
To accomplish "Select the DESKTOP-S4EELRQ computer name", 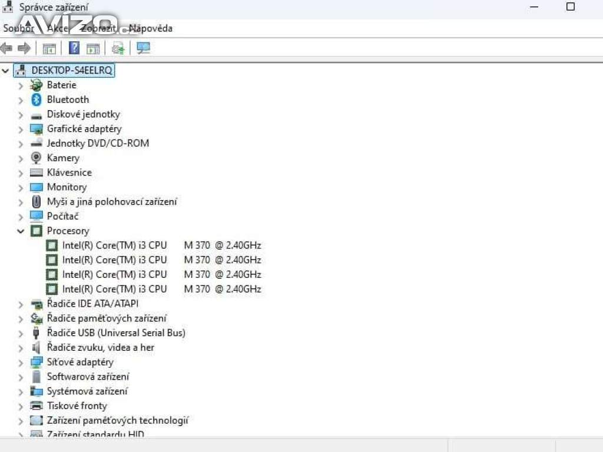I will pos(72,71).
